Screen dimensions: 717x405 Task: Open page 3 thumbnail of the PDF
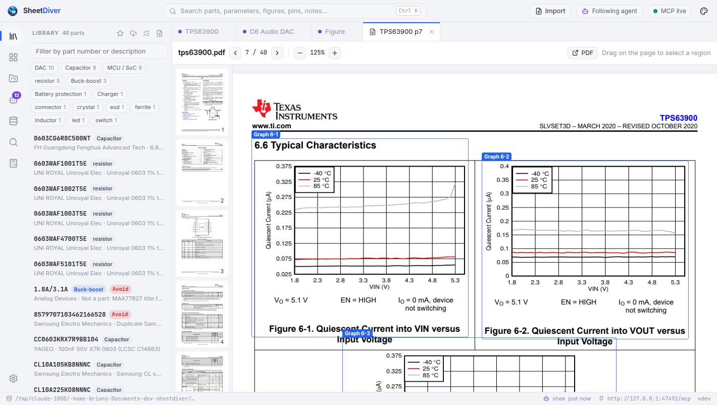202,243
